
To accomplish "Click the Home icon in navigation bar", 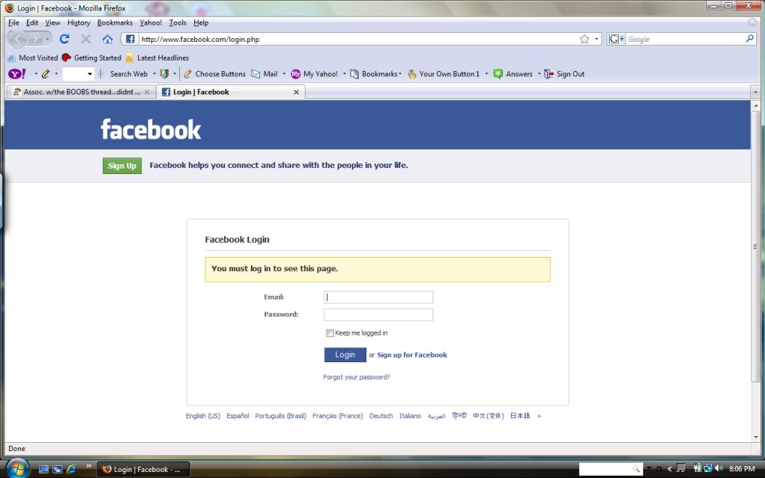I will click(x=107, y=39).
